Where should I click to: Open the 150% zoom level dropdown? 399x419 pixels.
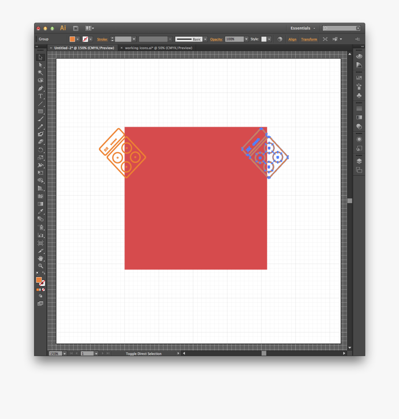[x=65, y=354]
